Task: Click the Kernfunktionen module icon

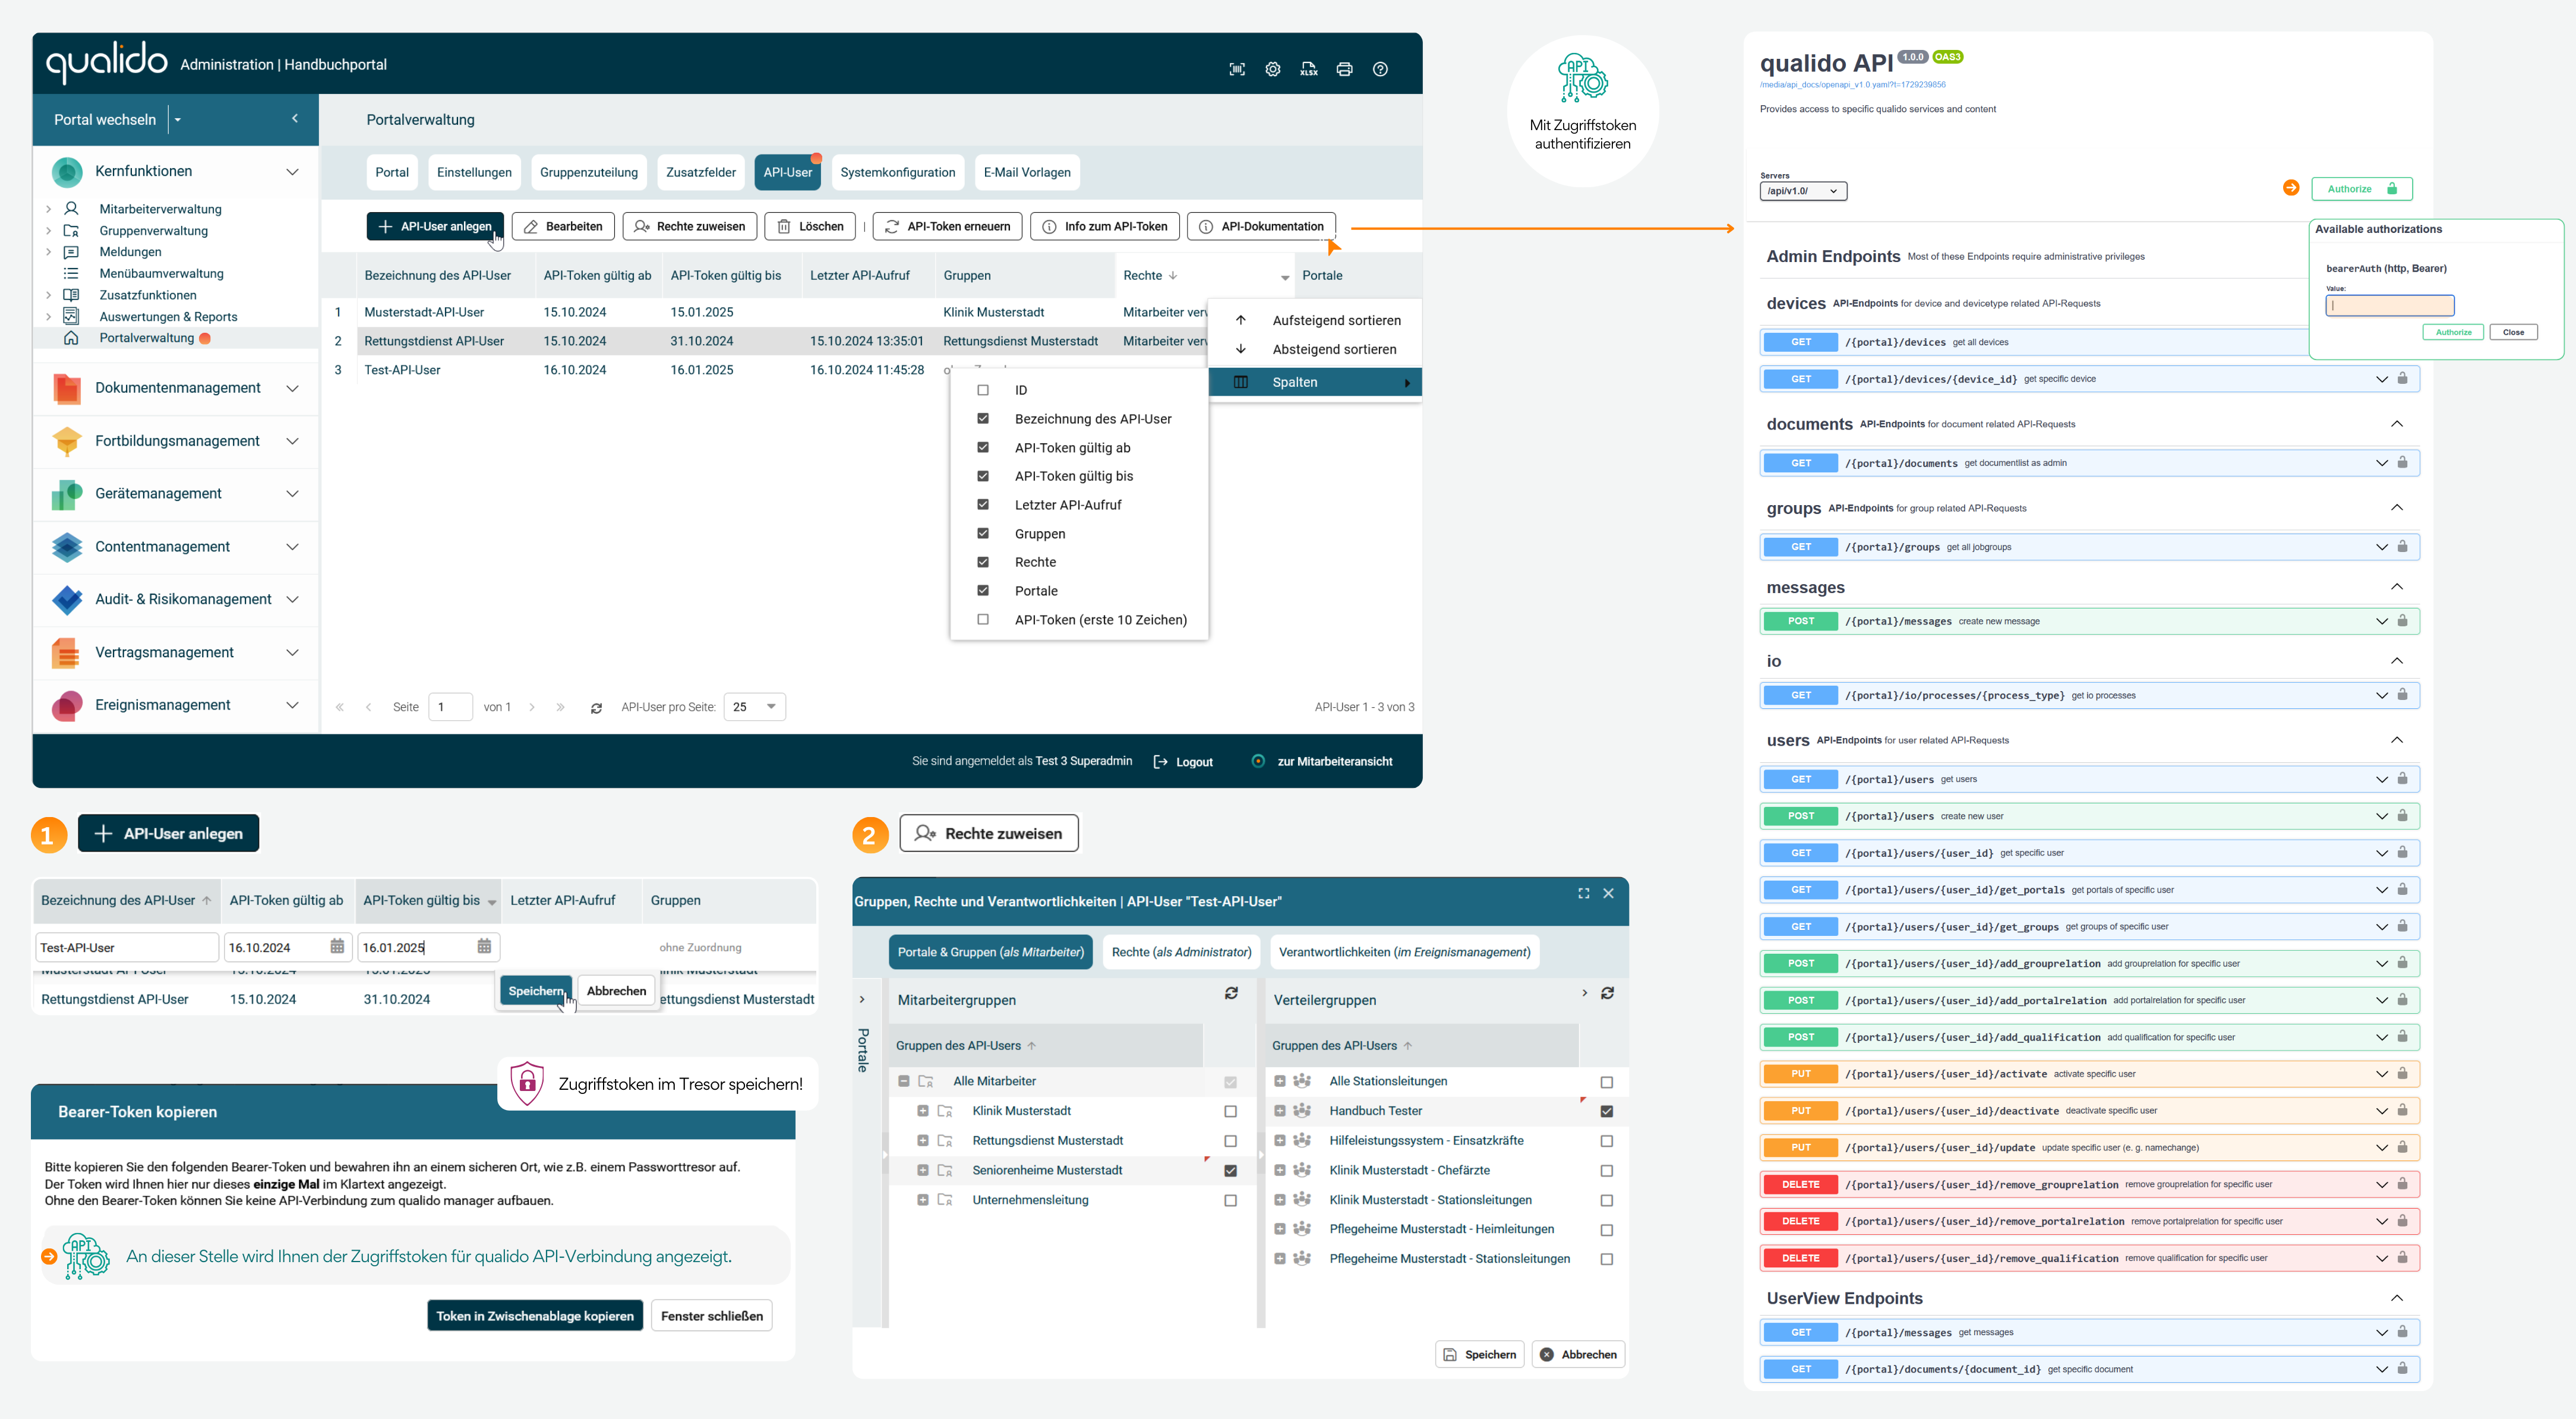Action: point(67,172)
